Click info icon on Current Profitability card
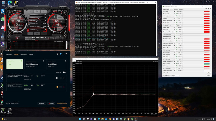Viewport: 216px width, 121px height. [x=43, y=61]
